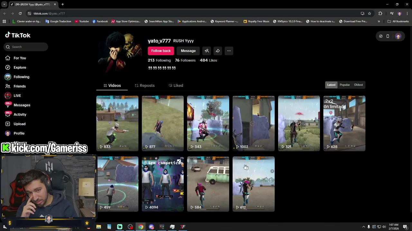
Task: View the 76 Followers list
Action: 185,60
